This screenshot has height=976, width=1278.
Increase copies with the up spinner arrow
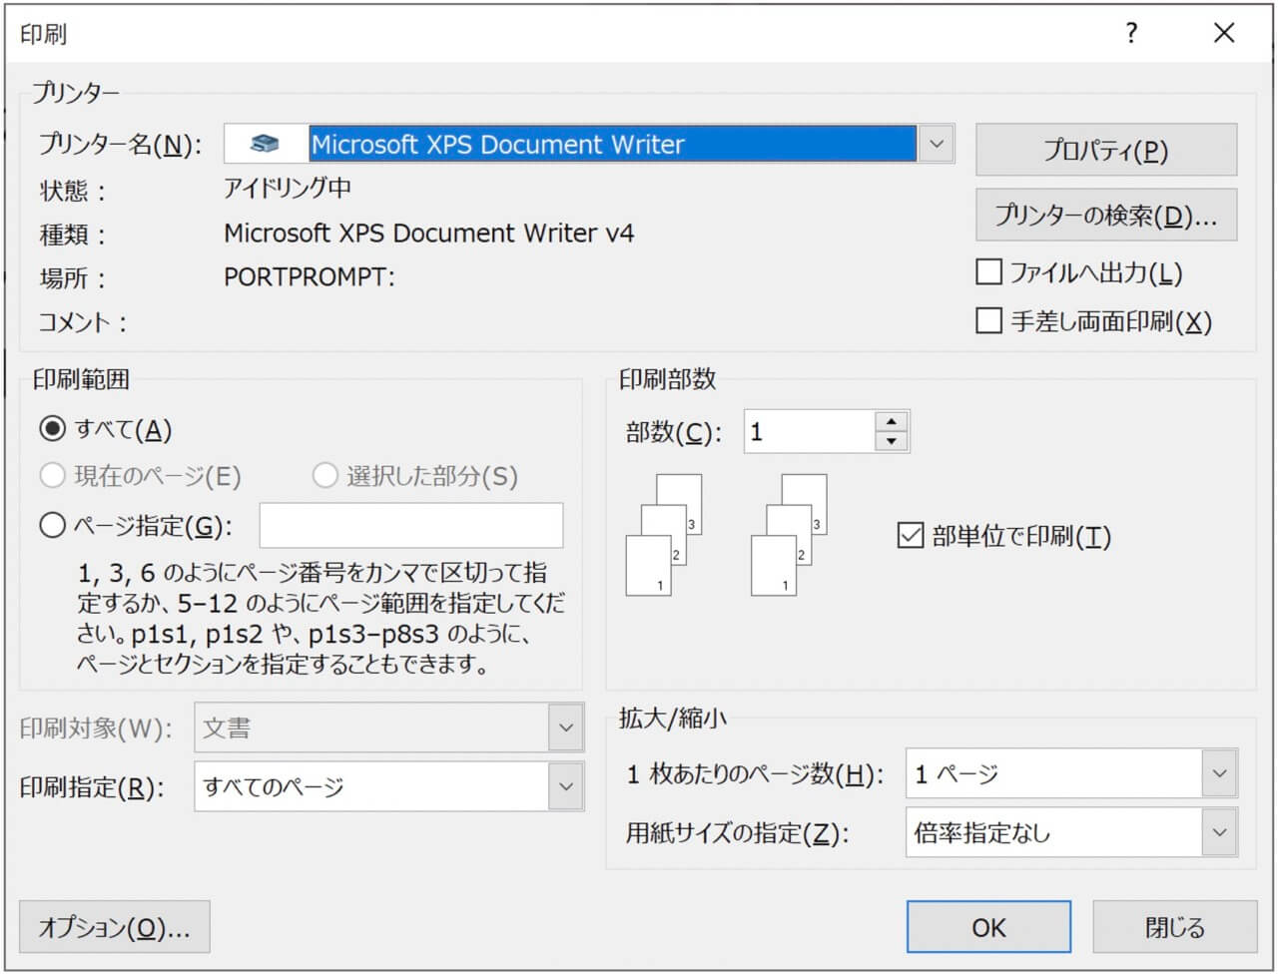(x=891, y=421)
